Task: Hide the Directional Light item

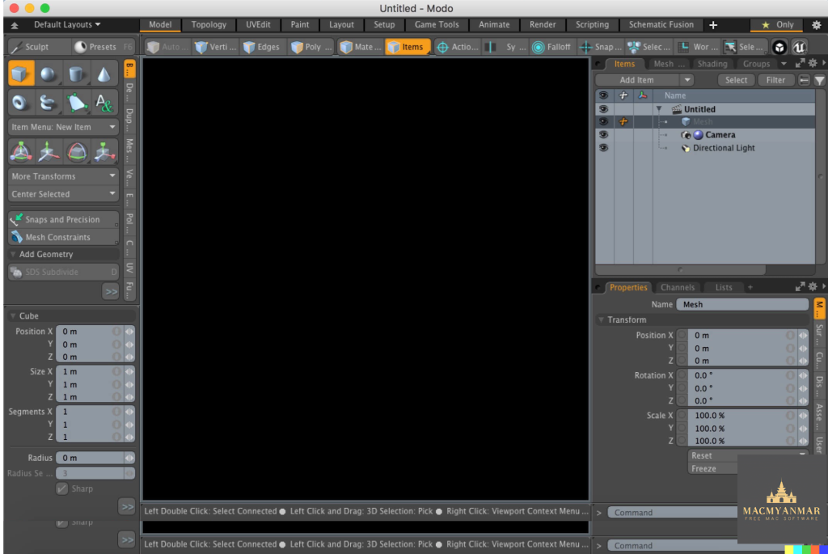Action: pyautogui.click(x=603, y=148)
